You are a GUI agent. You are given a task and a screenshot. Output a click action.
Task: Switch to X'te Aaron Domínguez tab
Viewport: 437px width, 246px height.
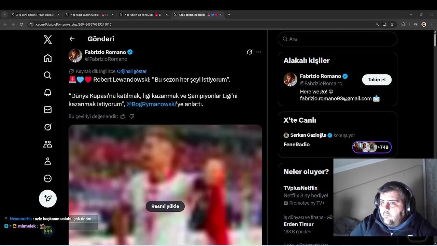tap(143, 15)
